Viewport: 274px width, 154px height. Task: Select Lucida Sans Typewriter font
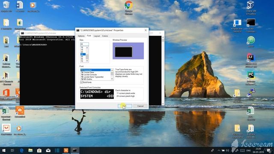pyautogui.click(x=95, y=77)
